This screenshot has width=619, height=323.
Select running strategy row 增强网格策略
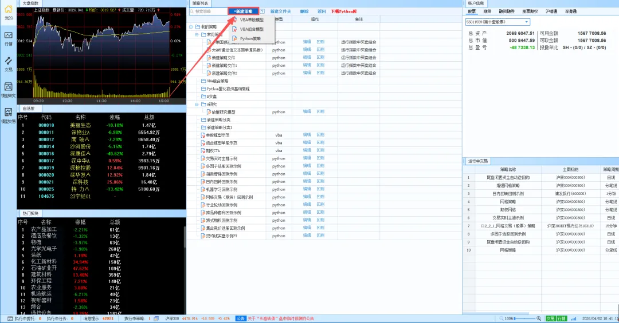click(x=541, y=186)
